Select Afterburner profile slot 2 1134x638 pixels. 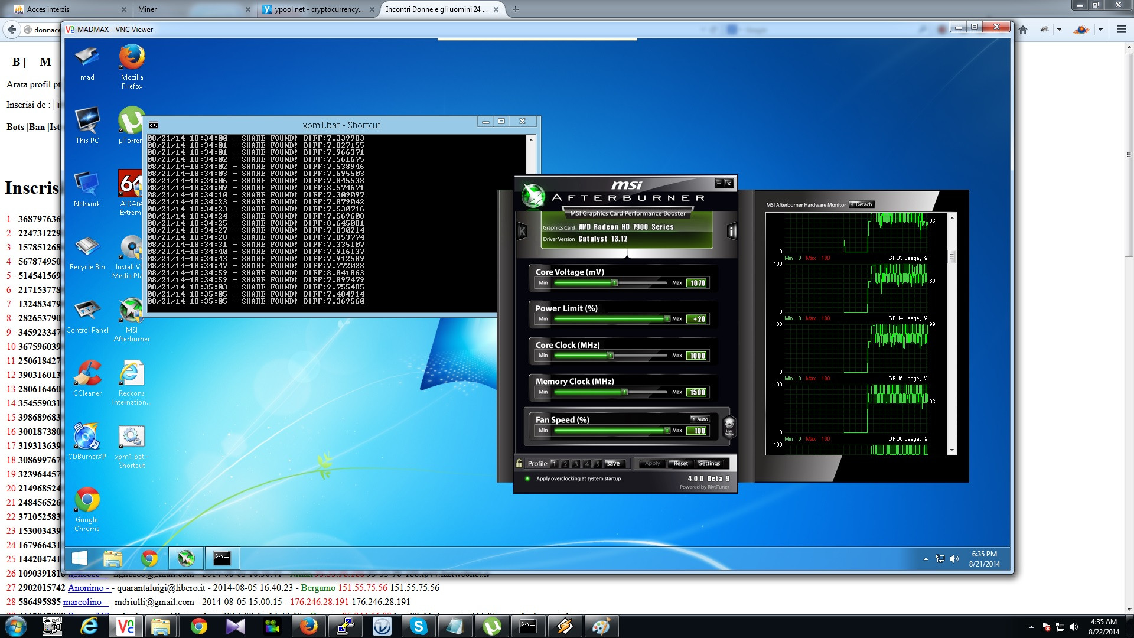(565, 464)
